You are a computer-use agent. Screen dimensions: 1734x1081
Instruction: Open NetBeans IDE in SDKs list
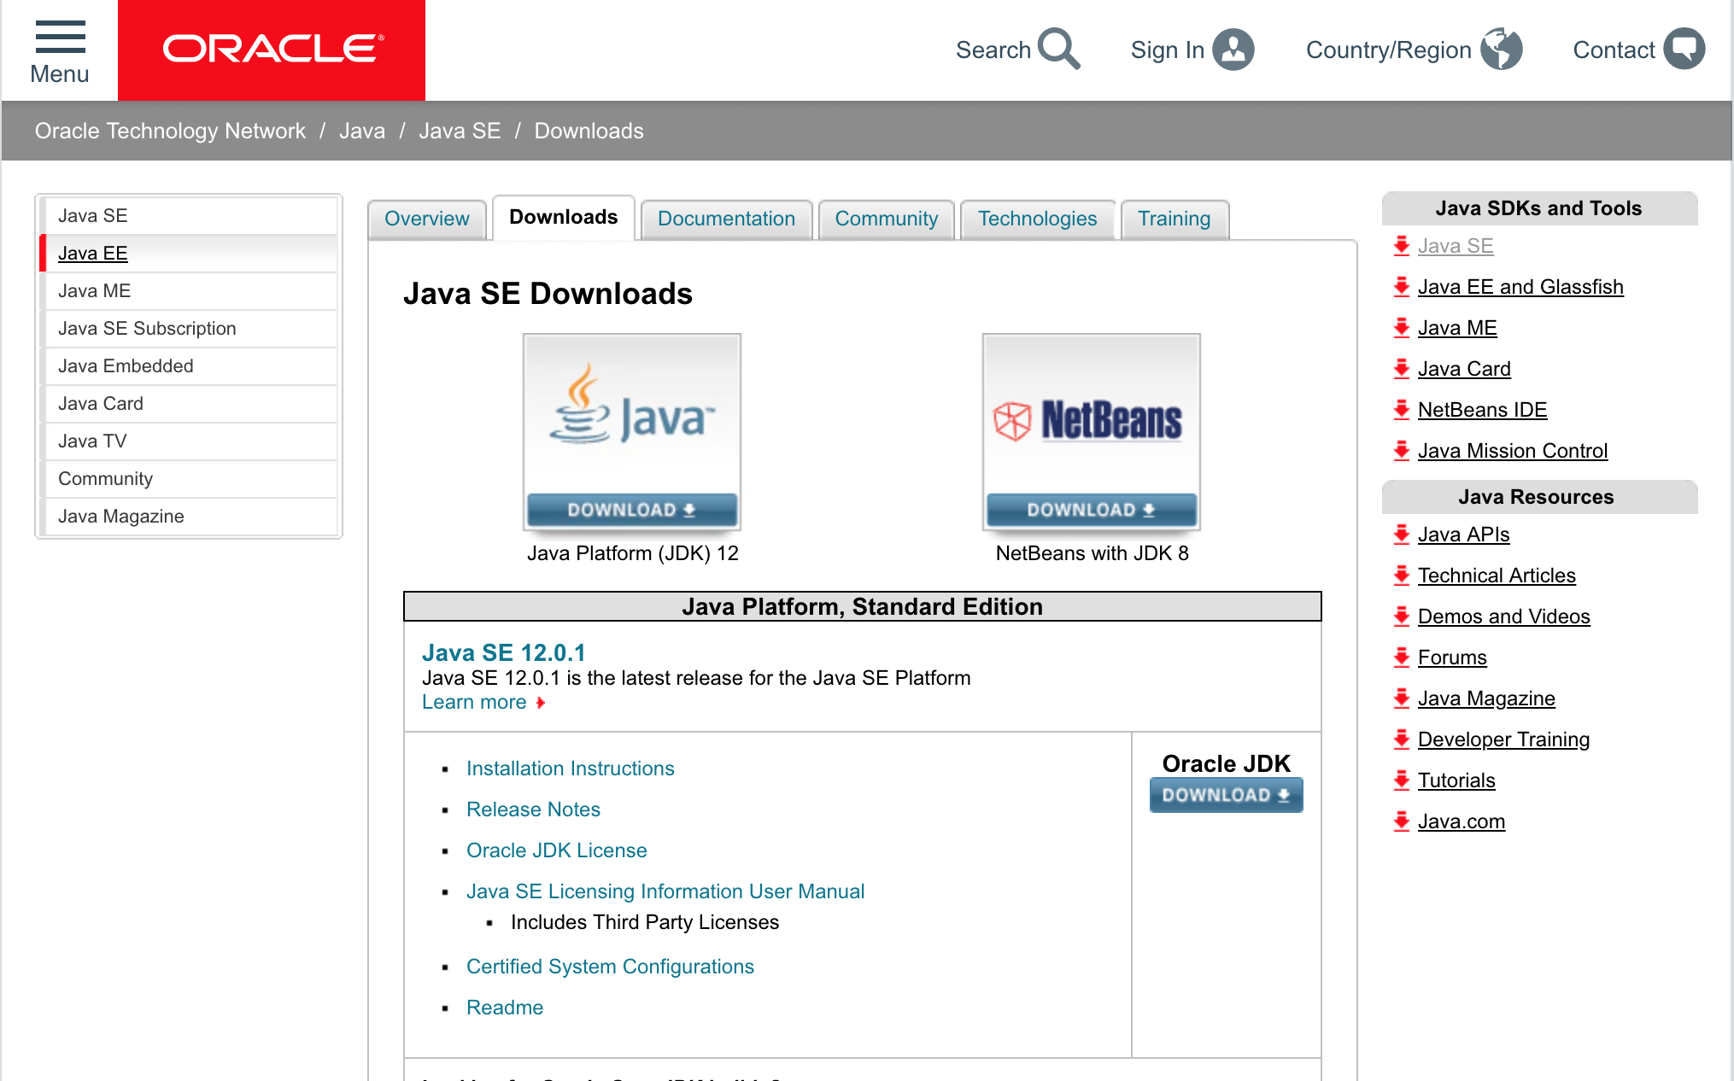point(1482,410)
